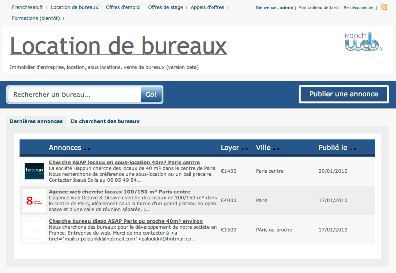The width and height of the screenshot is (396, 273).
Task: Open Appels d'offres menu item
Action: pos(207,7)
